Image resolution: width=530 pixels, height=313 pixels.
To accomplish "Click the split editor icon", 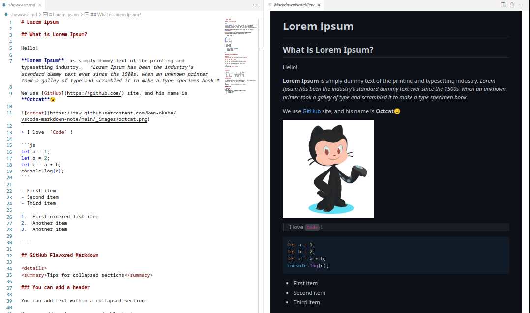I will [503, 5].
